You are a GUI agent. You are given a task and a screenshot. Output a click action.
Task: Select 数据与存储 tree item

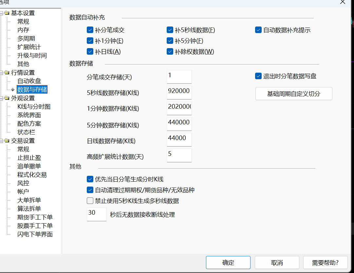coord(32,90)
